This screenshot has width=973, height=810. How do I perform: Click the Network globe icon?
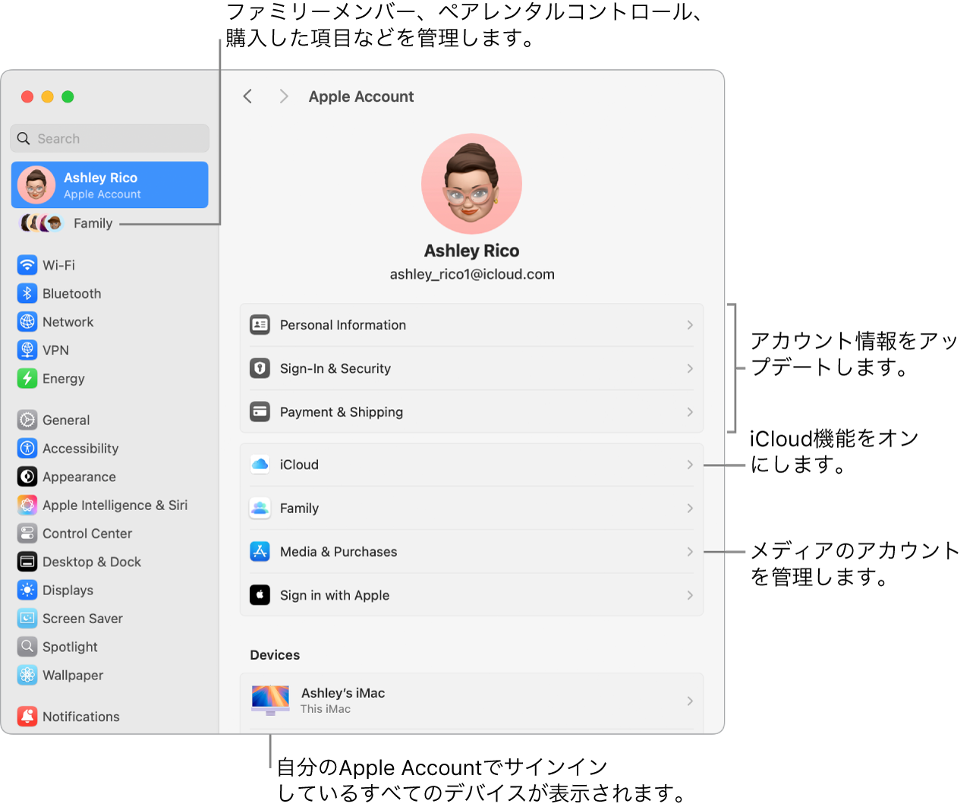tap(27, 322)
